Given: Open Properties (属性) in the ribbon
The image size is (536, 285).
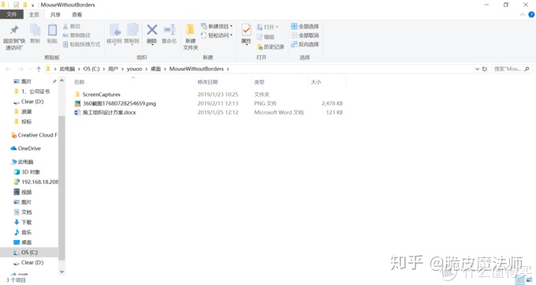Looking at the screenshot, I should 246,34.
